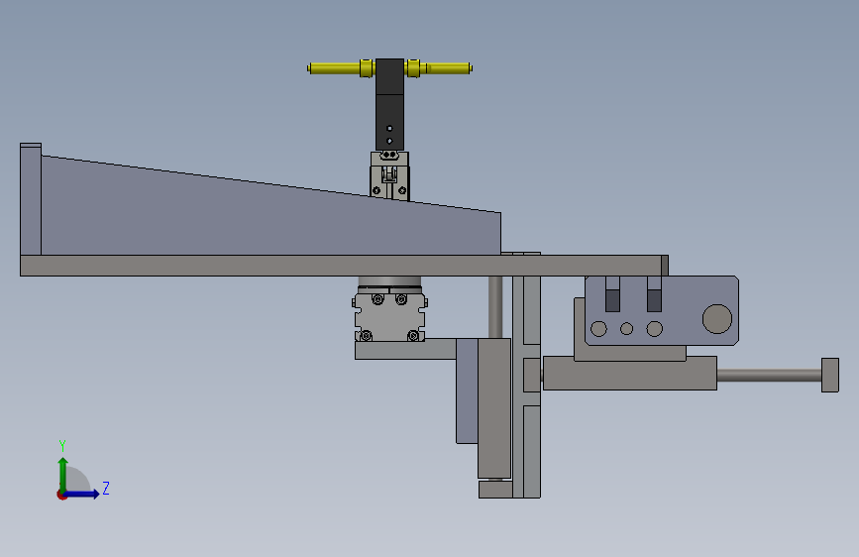Select the tall end plate at far left
The height and width of the screenshot is (557, 859).
click(31, 199)
